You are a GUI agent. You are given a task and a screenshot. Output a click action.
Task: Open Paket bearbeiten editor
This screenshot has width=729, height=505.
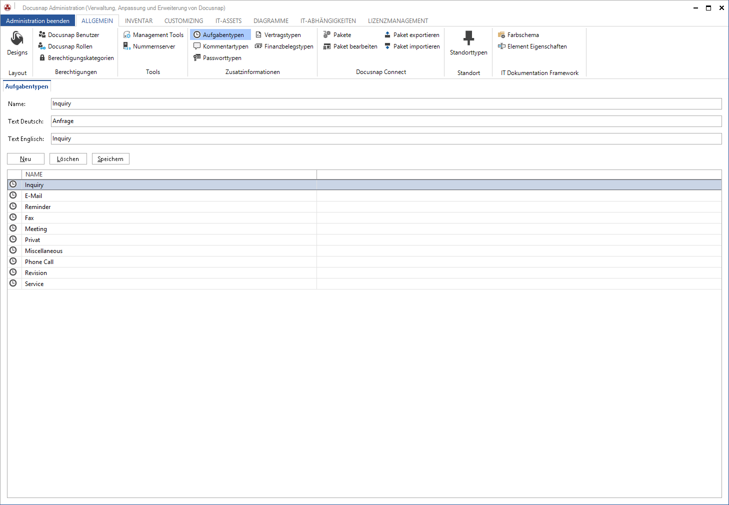(x=350, y=46)
